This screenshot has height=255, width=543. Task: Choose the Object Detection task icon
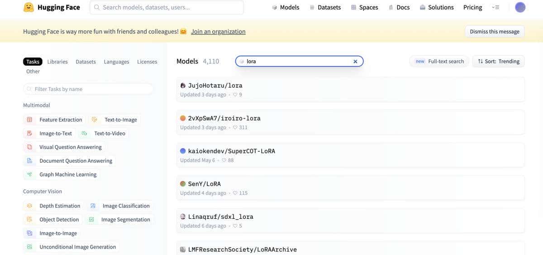[x=30, y=220]
